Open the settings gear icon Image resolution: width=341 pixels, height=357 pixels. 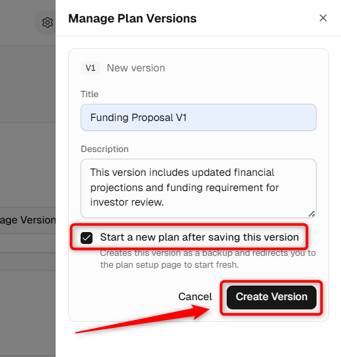48,22
